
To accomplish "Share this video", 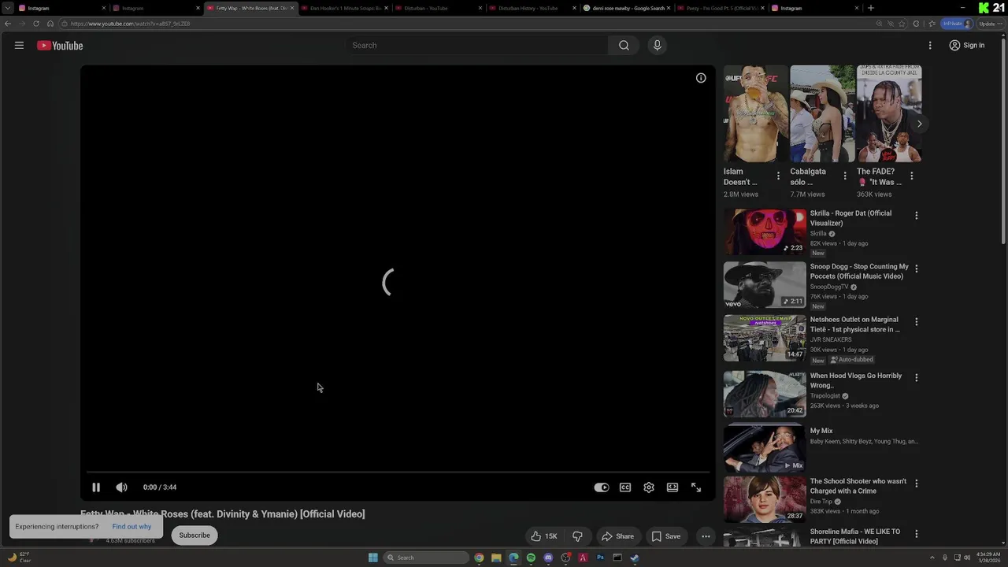I will (x=617, y=536).
